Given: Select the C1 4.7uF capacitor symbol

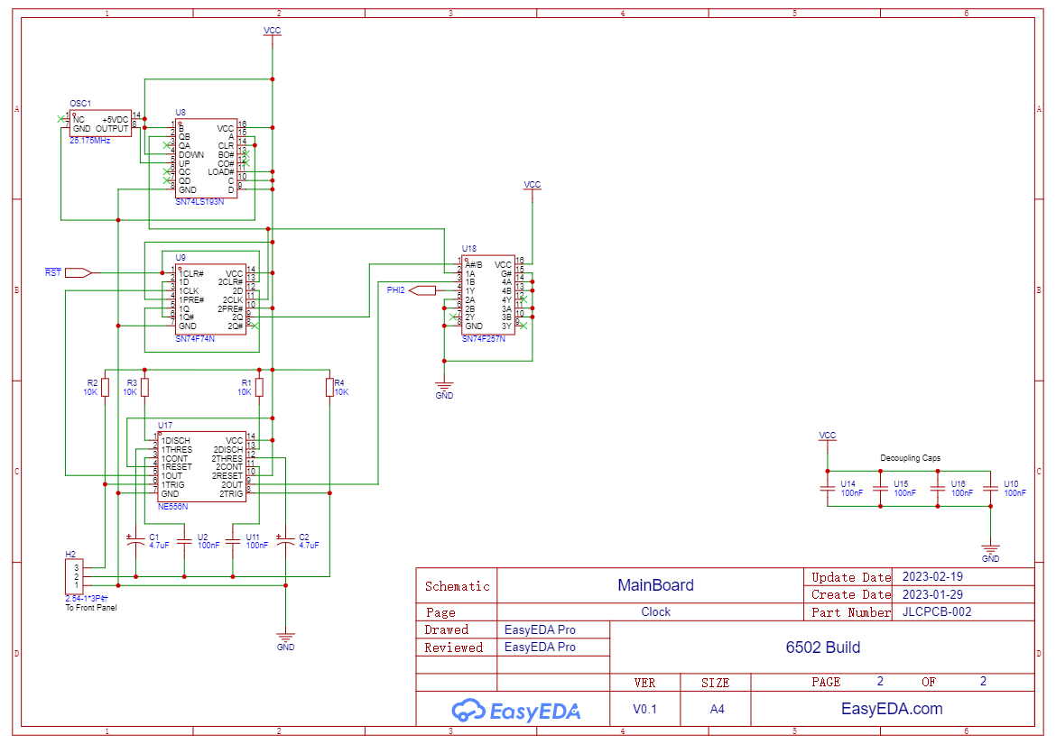Looking at the screenshot, I should click(x=135, y=542).
